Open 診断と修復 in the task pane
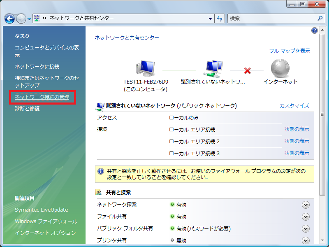This screenshot has width=329, height=247. [27, 109]
